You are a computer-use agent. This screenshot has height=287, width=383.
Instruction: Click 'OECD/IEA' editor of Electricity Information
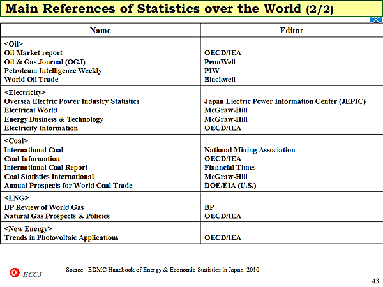(x=223, y=128)
